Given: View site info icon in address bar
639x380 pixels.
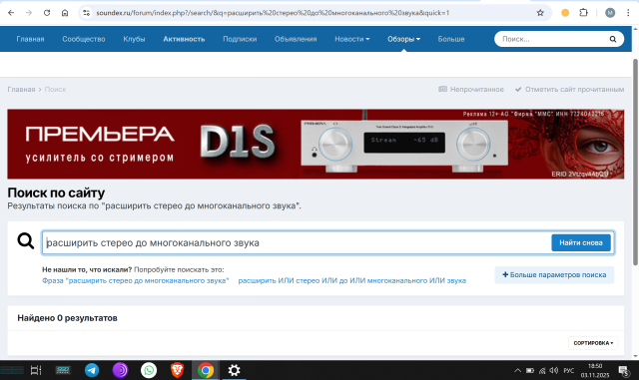Looking at the screenshot, I should pyautogui.click(x=87, y=13).
